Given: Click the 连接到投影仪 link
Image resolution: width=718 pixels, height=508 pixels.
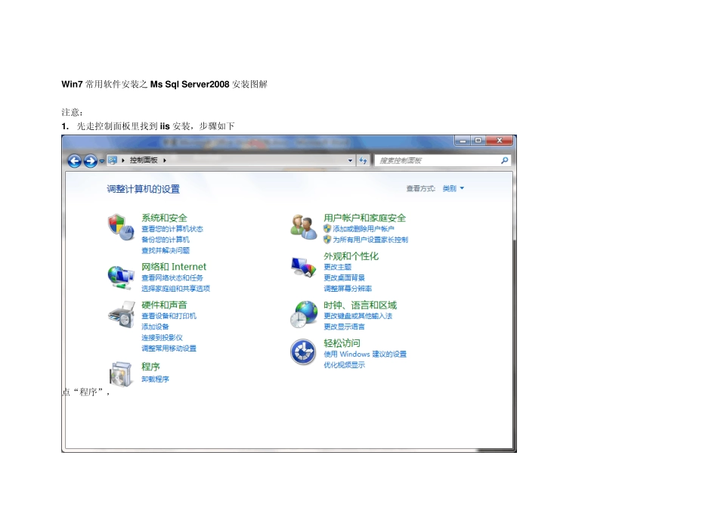Looking at the screenshot, I should (162, 338).
